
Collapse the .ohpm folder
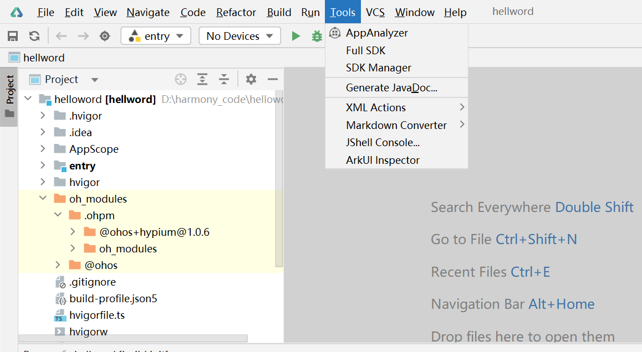58,215
